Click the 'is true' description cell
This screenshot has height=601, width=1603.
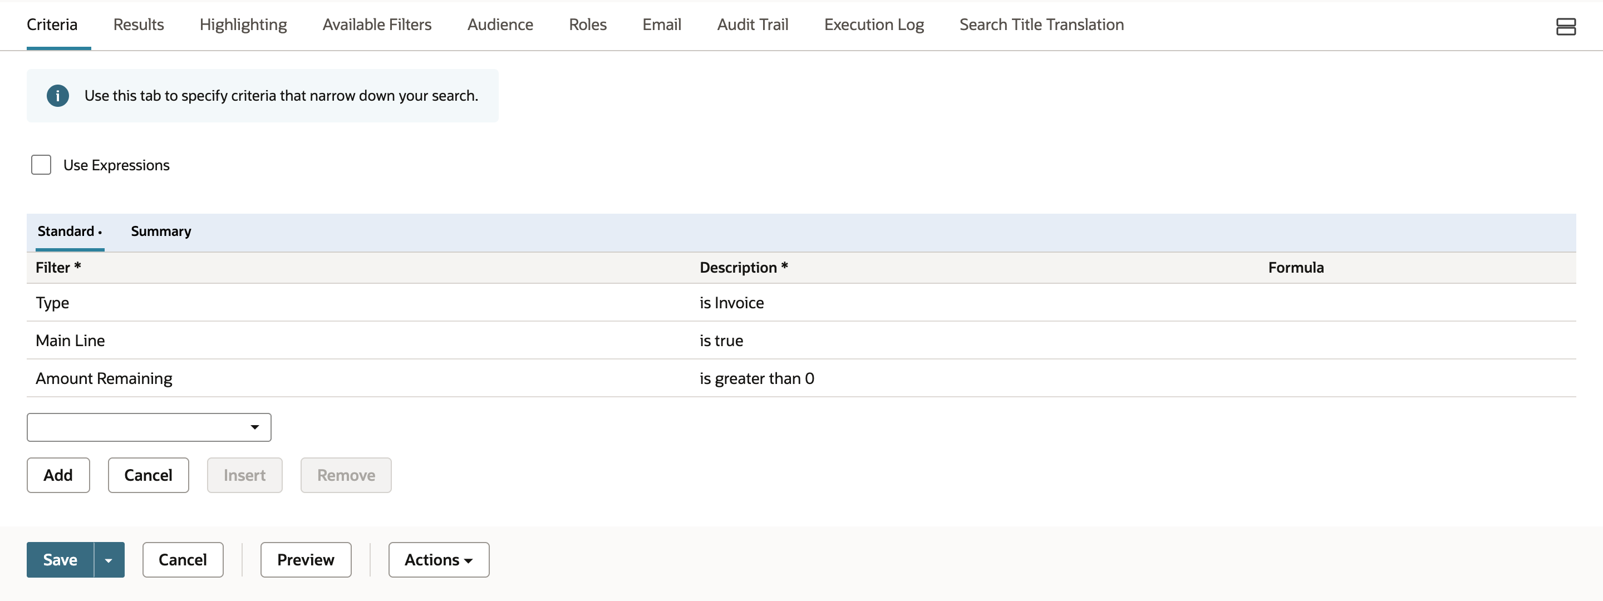(x=721, y=341)
